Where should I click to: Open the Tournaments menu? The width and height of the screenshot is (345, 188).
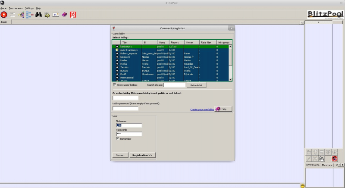pos(16,8)
